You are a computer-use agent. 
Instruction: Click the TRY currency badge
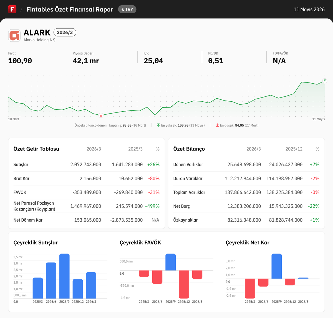[x=127, y=9]
